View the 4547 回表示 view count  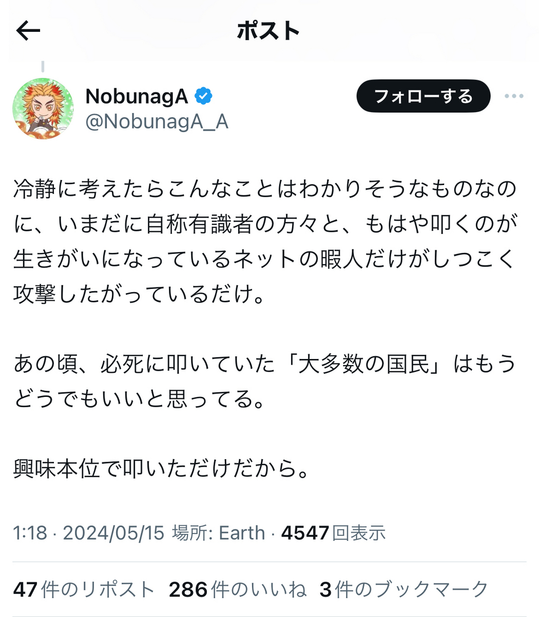(x=333, y=533)
